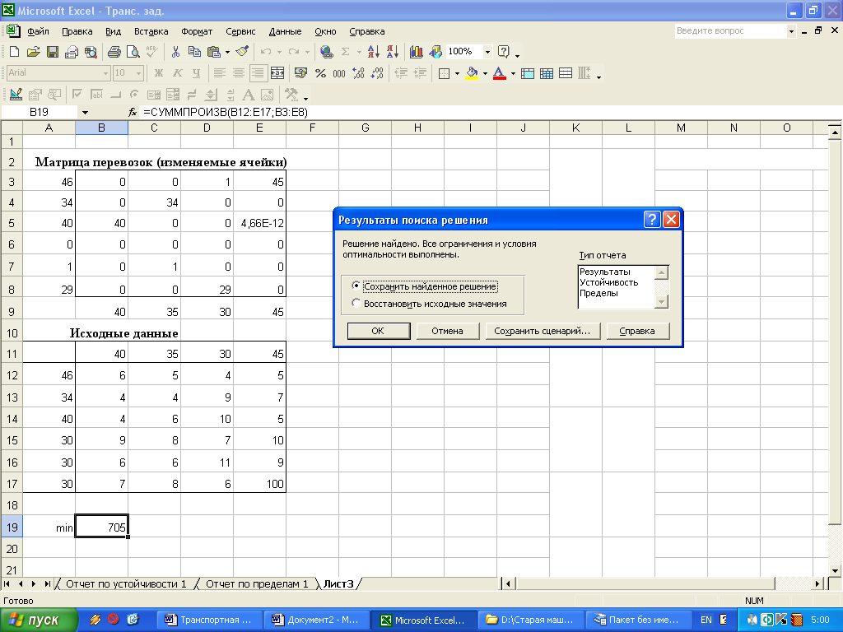Click the Decrease Decimal icon
The width and height of the screenshot is (843, 632).
(x=377, y=73)
